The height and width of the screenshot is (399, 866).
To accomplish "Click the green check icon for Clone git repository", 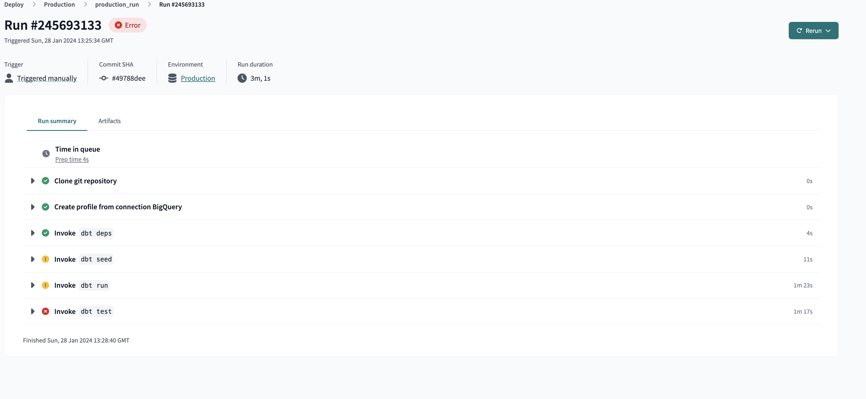I will (45, 181).
